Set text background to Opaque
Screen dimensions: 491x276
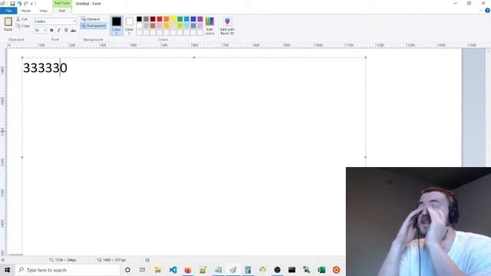(x=91, y=19)
